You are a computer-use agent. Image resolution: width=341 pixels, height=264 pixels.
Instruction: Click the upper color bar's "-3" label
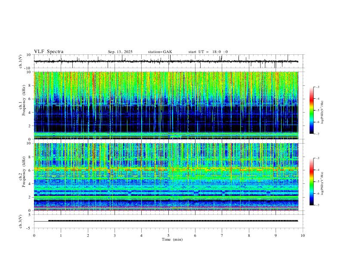coord(317,87)
